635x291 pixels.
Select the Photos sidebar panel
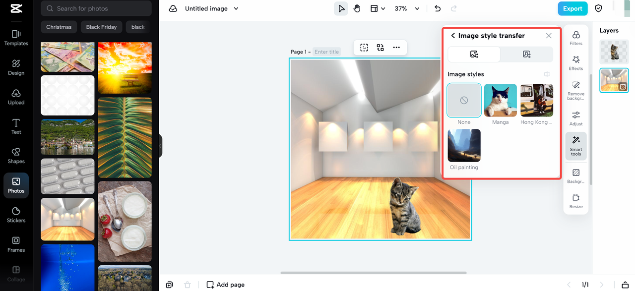coord(16,185)
